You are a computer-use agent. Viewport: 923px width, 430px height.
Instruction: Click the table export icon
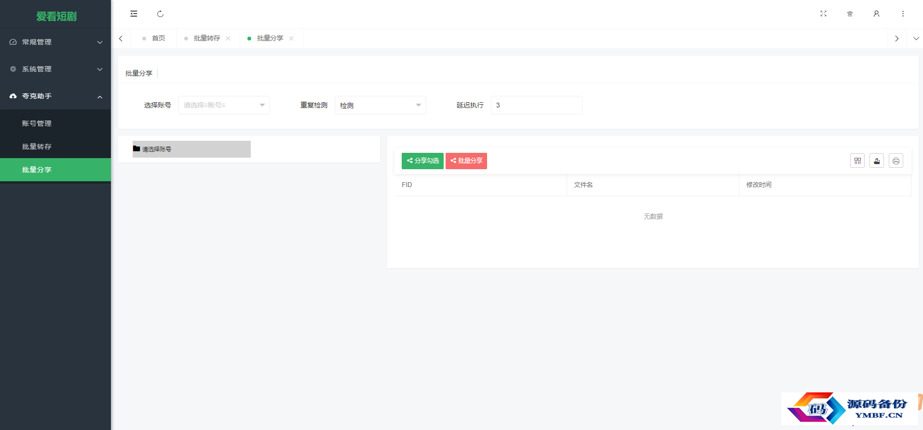pos(877,161)
